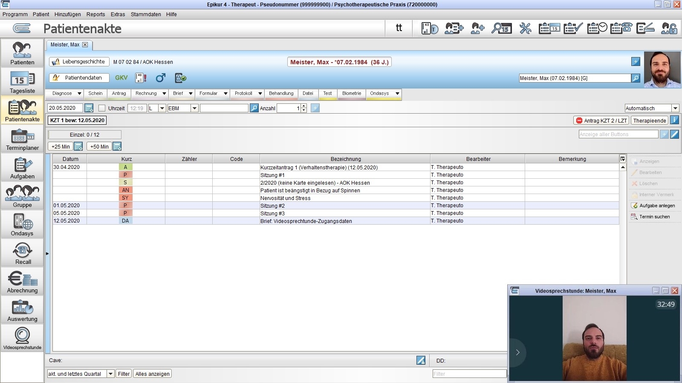Image resolution: width=682 pixels, height=383 pixels.
Task: Click the Anzeige aller Buttons field
Action: coord(618,134)
